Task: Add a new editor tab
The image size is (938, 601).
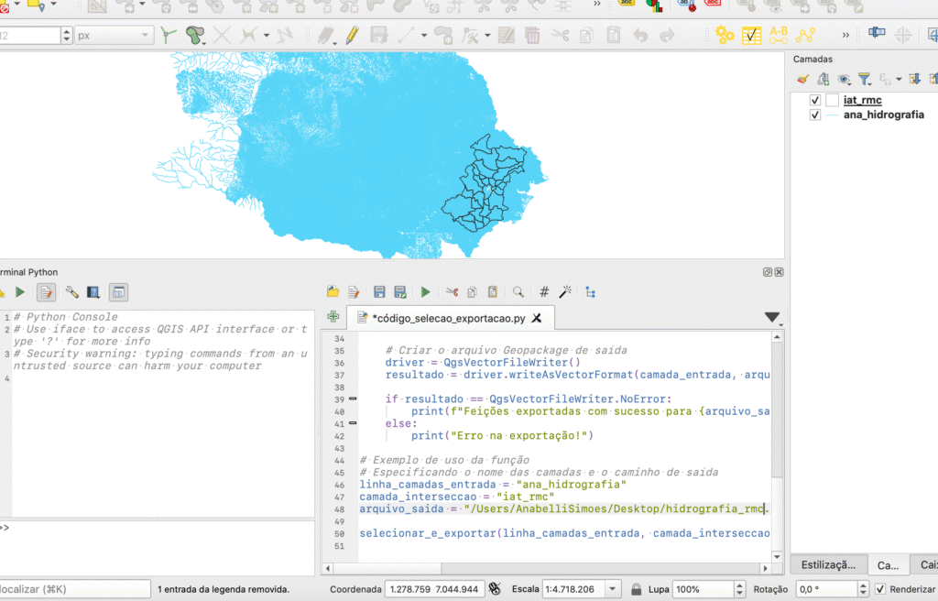Action: coord(333,317)
